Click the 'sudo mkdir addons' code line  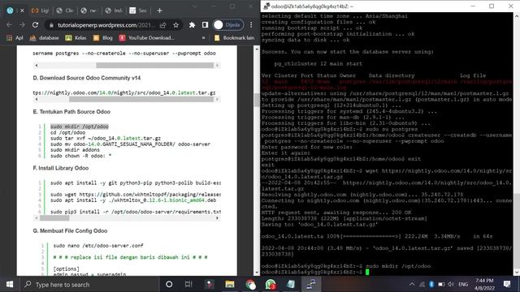coord(75,150)
